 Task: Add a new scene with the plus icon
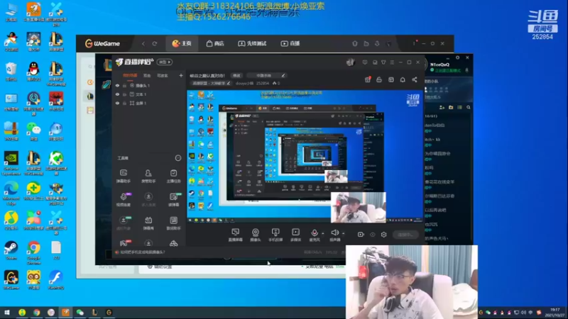(181, 75)
